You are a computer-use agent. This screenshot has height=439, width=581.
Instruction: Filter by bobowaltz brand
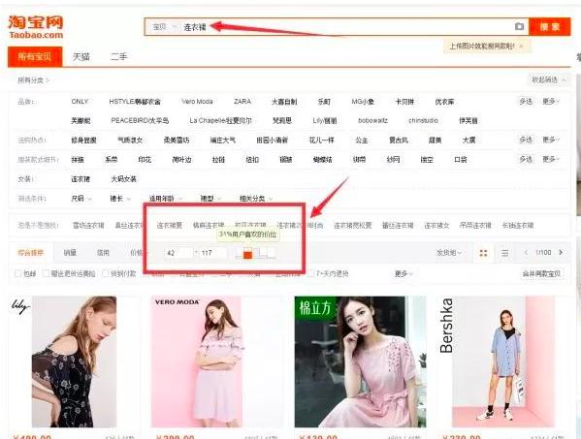[x=372, y=121]
